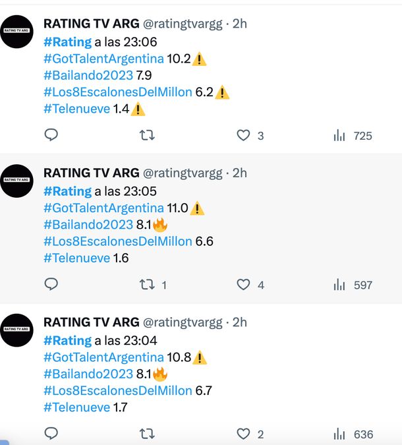Image resolution: width=402 pixels, height=445 pixels.
Task: Retweet the 23:06 rating tweet
Action: tap(148, 135)
